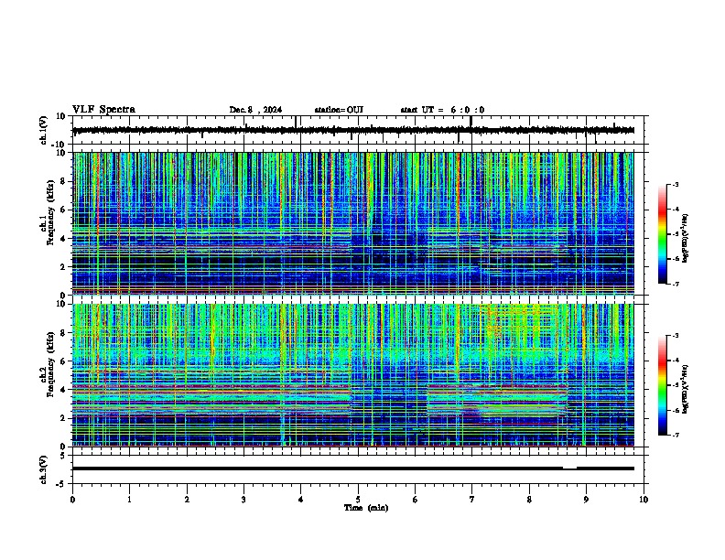
Task: Click the "Time (min)" axis label
Action: 366,508
